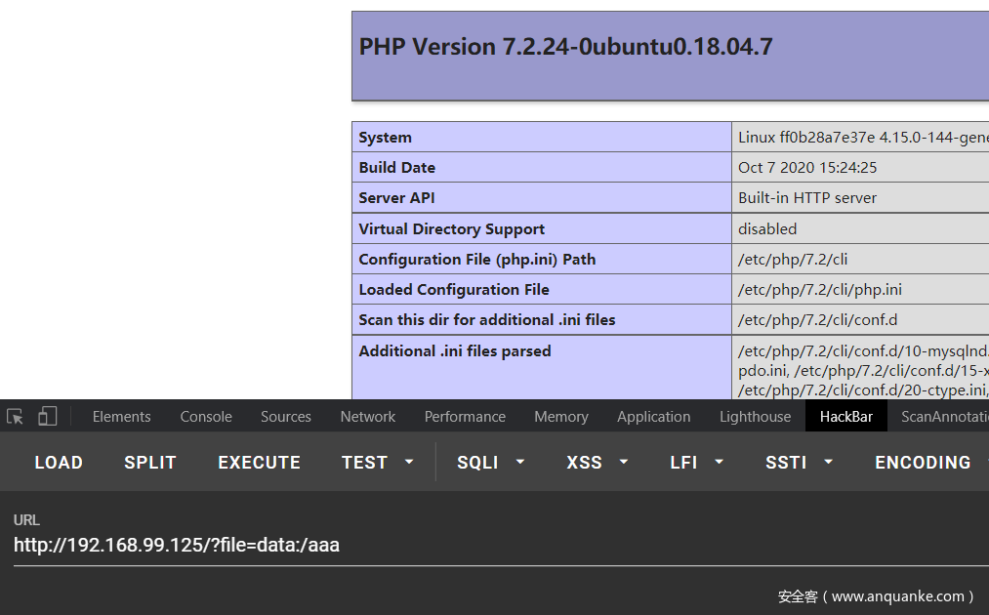The width and height of the screenshot is (989, 615).
Task: Toggle the device toolbar icon
Action: coord(48,417)
